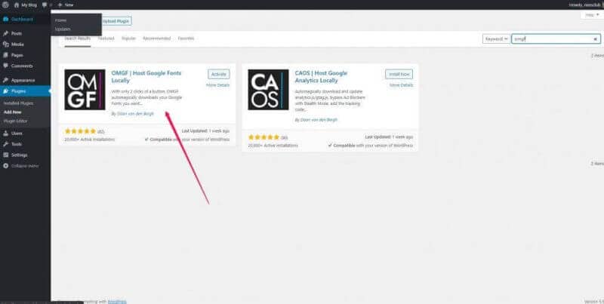Image resolution: width=604 pixels, height=304 pixels.
Task: Open the user account menu in admin bar
Action: point(586,5)
